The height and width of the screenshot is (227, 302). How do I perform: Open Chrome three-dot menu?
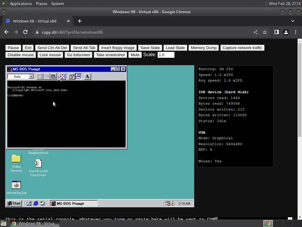[x=296, y=32]
